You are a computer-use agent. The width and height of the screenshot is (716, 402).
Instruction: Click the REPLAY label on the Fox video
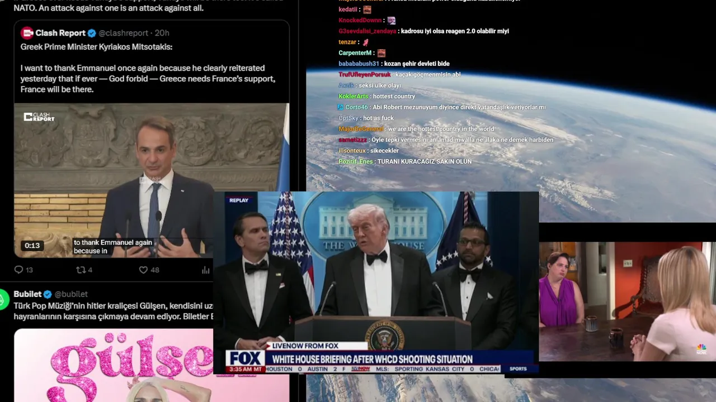239,200
